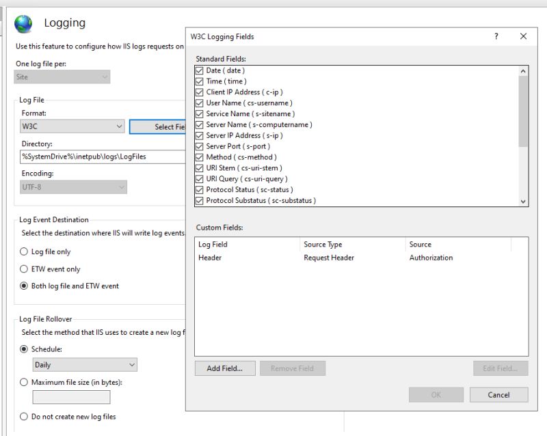Choose Do not create new log files
The image size is (547, 436).
23,416
